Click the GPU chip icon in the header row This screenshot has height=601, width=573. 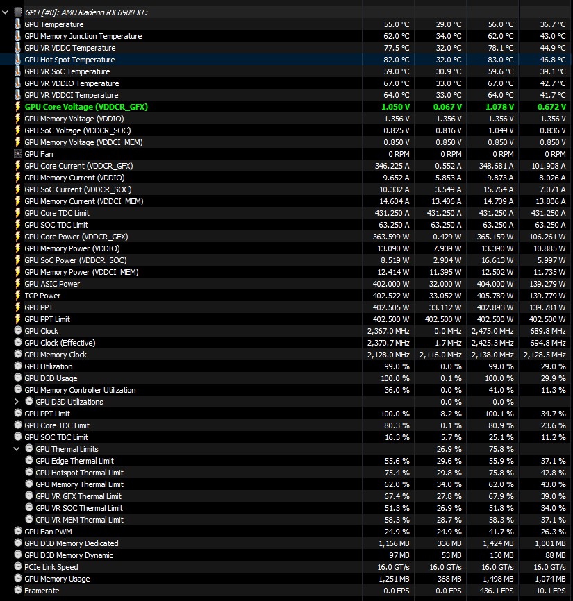point(17,12)
